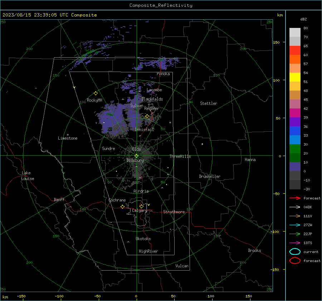The width and height of the screenshot is (322, 301).
Task: Click the Stettler city label
Action: [x=209, y=103]
